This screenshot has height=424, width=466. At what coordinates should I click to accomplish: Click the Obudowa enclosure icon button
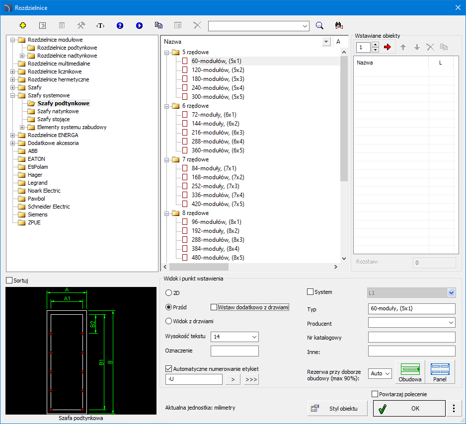[410, 372]
